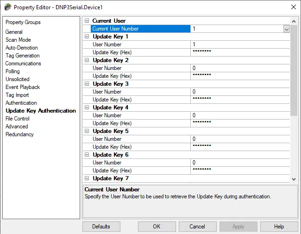Confirm with the OK button
Image resolution: width=301 pixels, height=234 pixels.
157,227
